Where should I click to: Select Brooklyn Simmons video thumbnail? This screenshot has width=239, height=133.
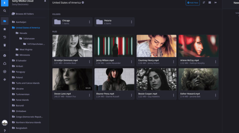point(72,46)
